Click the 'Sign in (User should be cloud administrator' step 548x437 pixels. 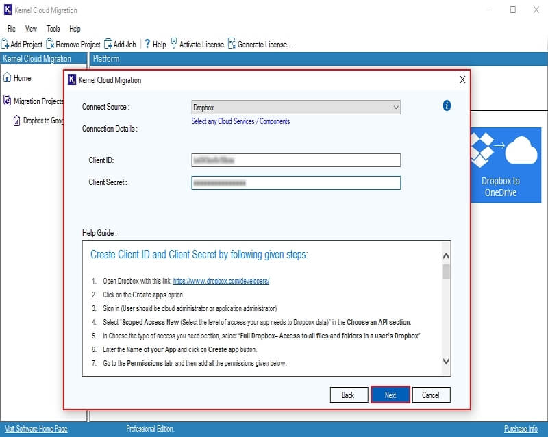click(x=190, y=308)
